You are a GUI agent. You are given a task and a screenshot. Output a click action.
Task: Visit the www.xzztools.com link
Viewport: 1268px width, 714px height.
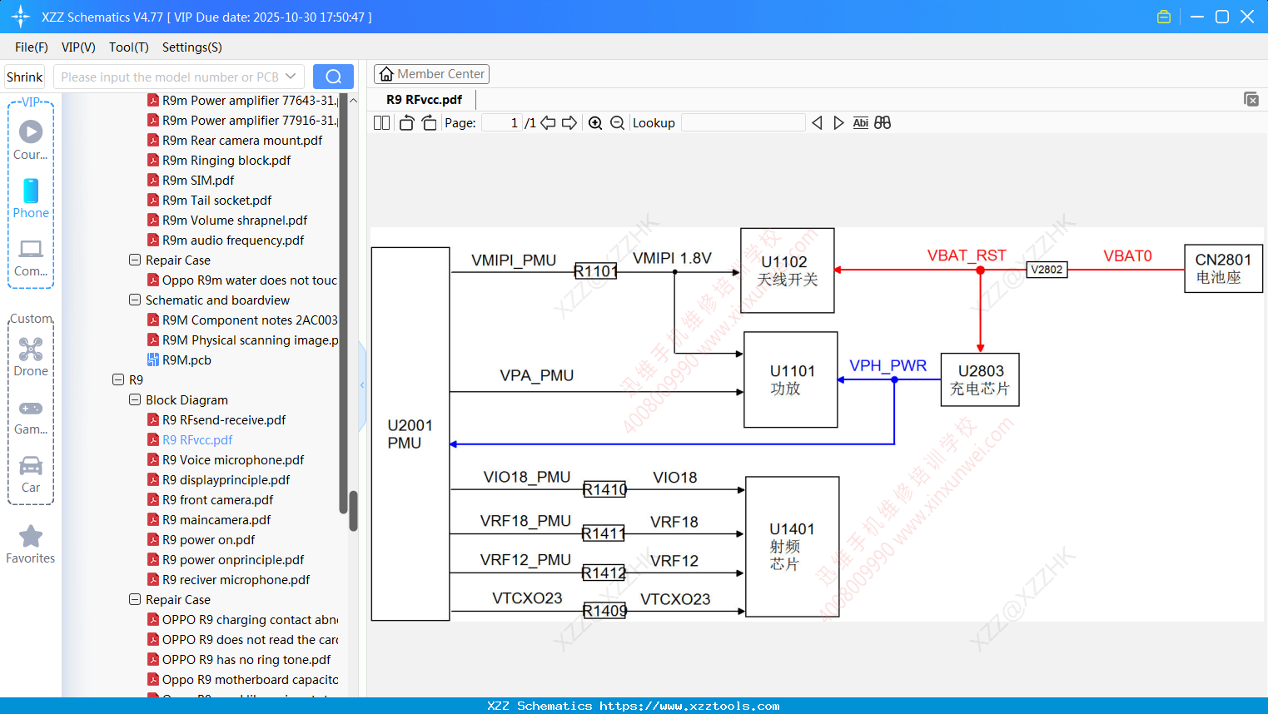(x=689, y=706)
